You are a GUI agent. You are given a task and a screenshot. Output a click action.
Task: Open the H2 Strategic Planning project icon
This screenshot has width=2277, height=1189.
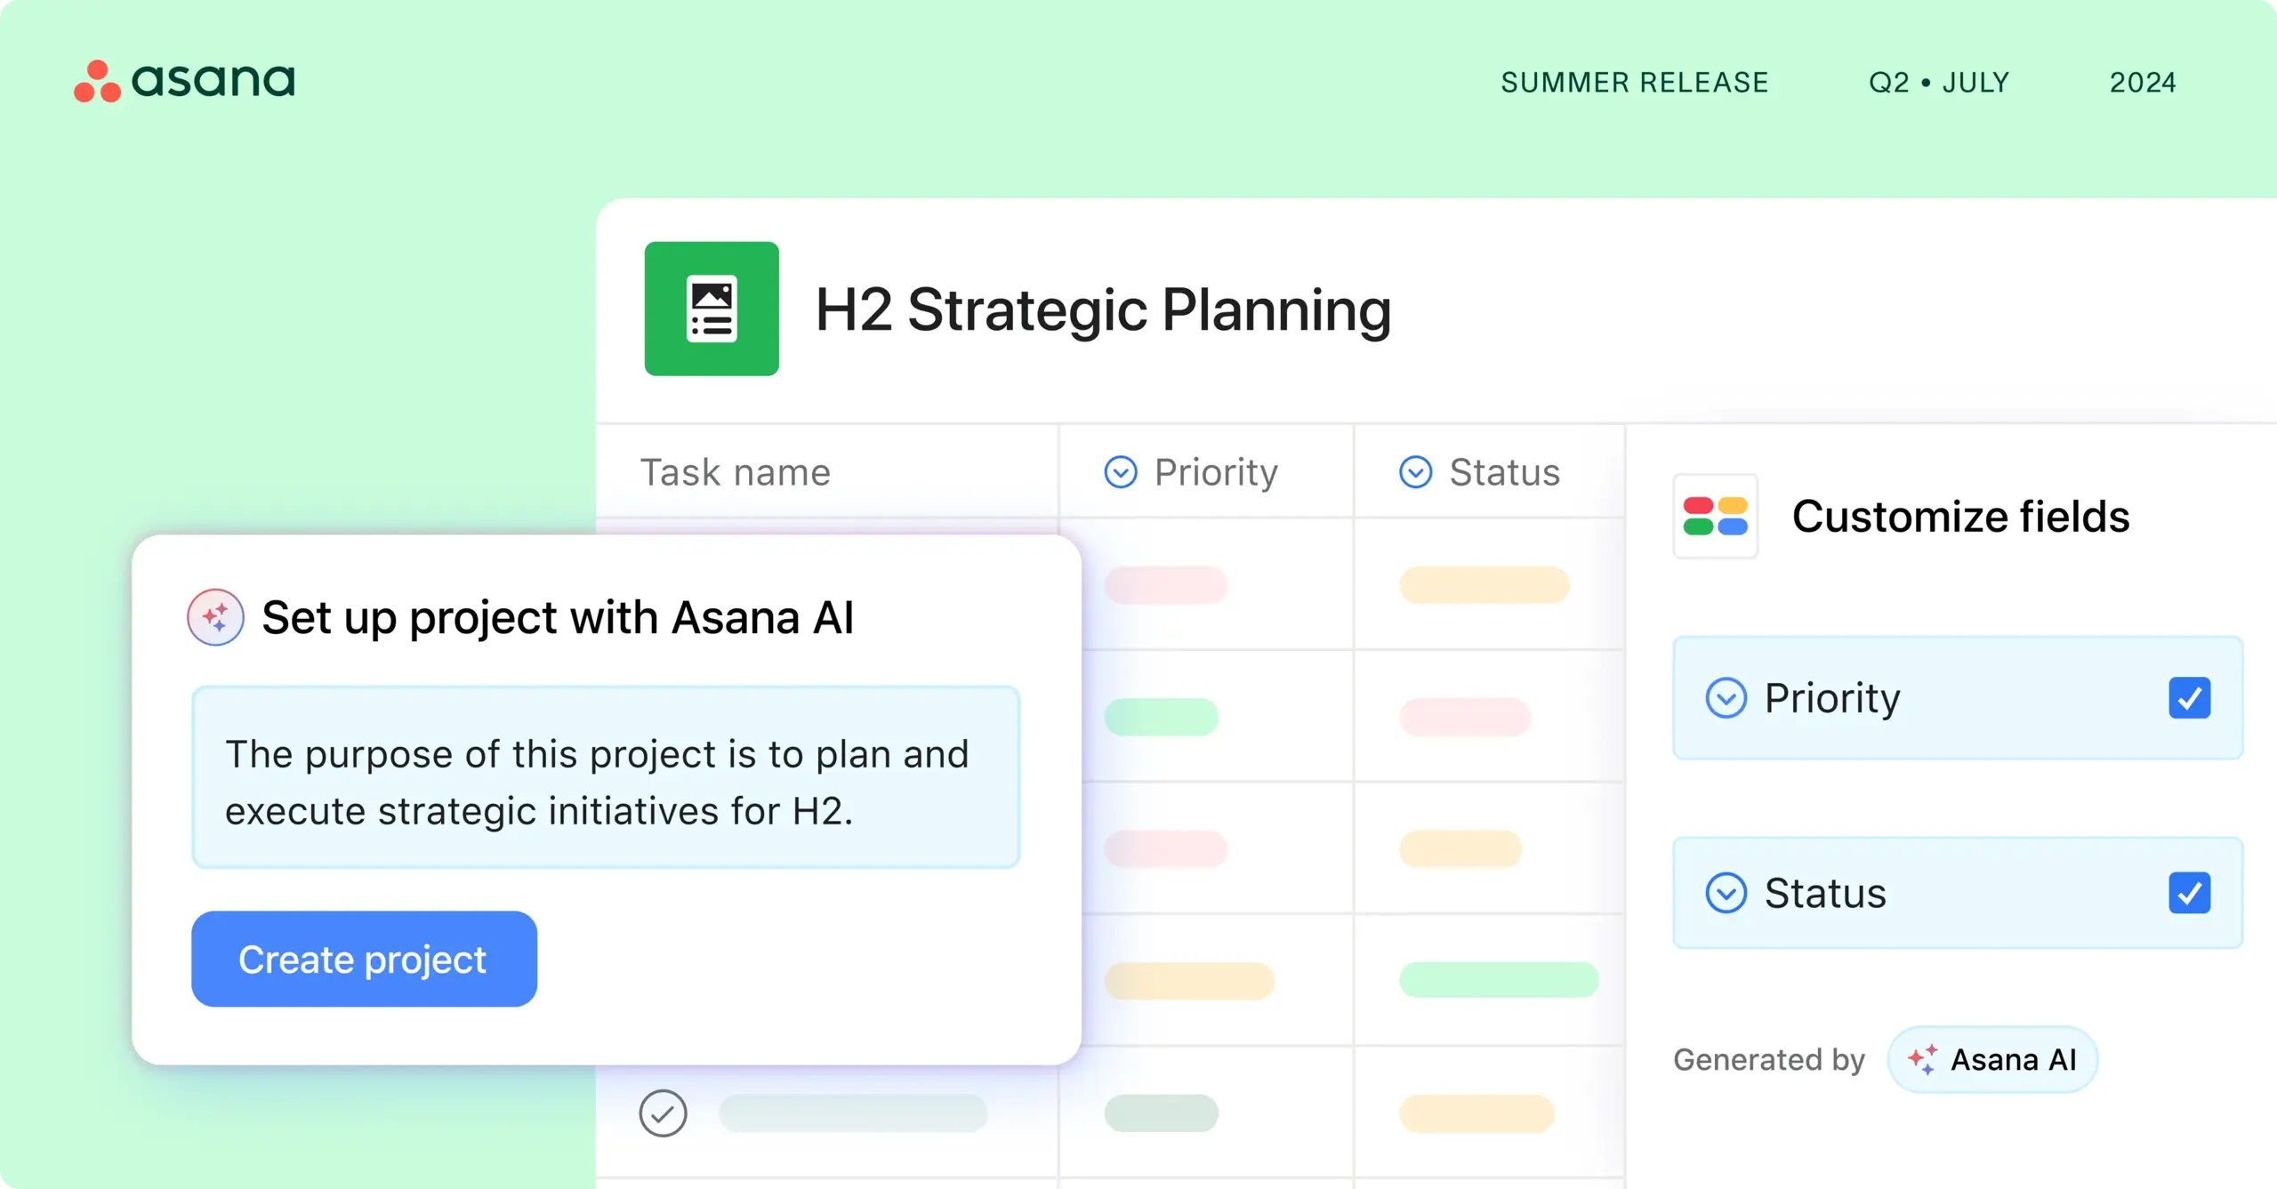pyautogui.click(x=712, y=309)
